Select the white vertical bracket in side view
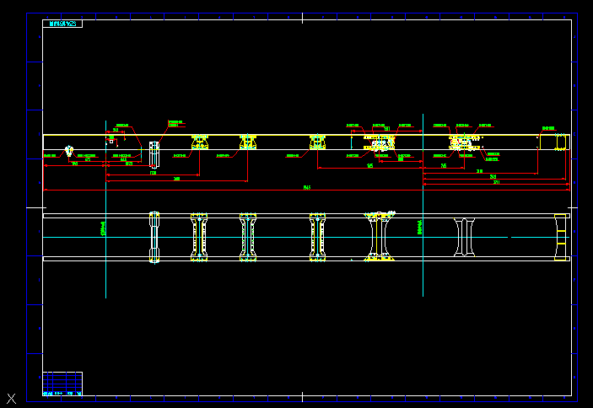 point(154,155)
